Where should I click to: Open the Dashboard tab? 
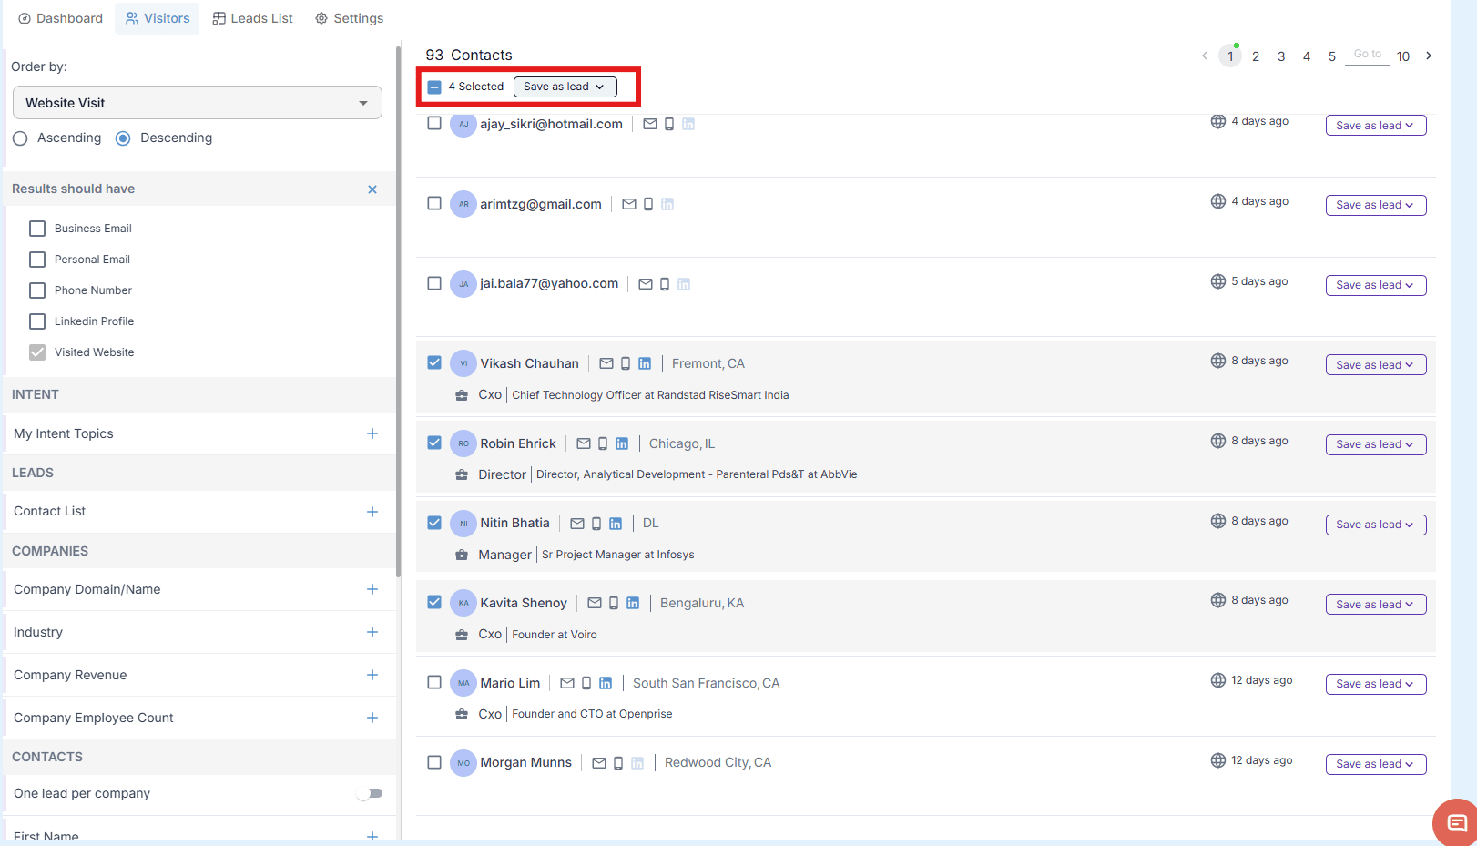point(60,18)
